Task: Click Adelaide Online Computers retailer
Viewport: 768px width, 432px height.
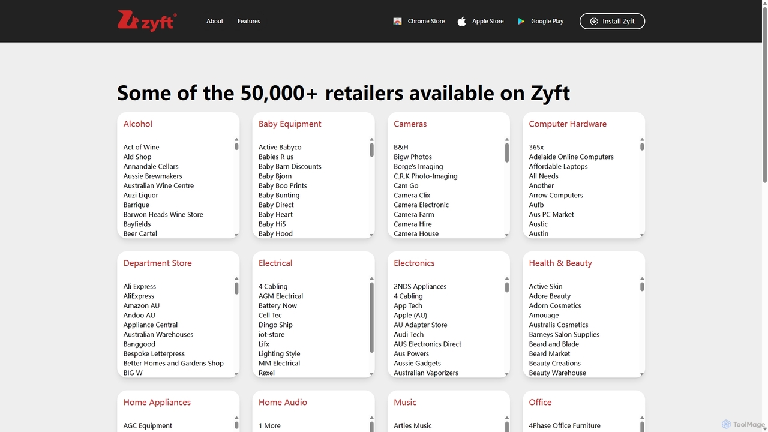Action: tap(571, 157)
